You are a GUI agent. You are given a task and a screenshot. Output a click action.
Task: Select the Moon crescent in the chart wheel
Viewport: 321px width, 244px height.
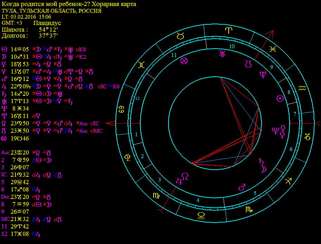tap(264, 169)
